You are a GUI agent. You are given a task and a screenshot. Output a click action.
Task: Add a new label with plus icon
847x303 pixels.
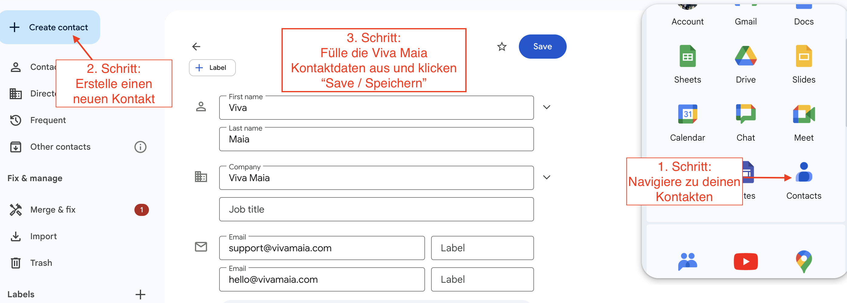pyautogui.click(x=140, y=295)
